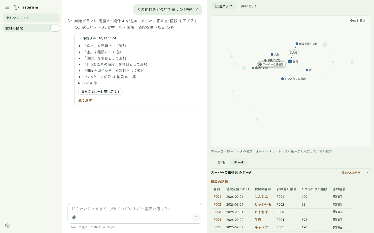
Task: Click the じゃがいも ingredient link
Action: tap(263, 205)
